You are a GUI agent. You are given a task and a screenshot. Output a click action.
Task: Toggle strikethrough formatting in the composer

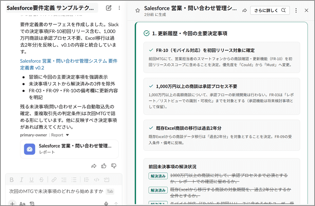point(41,180)
